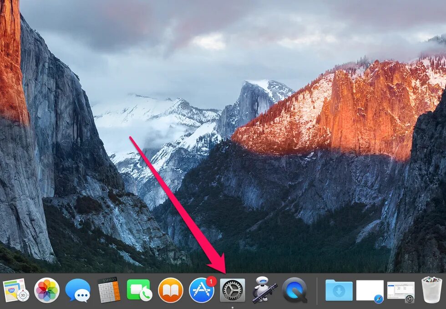Launch Photos from the Dock
446x309 pixels.
tap(47, 290)
